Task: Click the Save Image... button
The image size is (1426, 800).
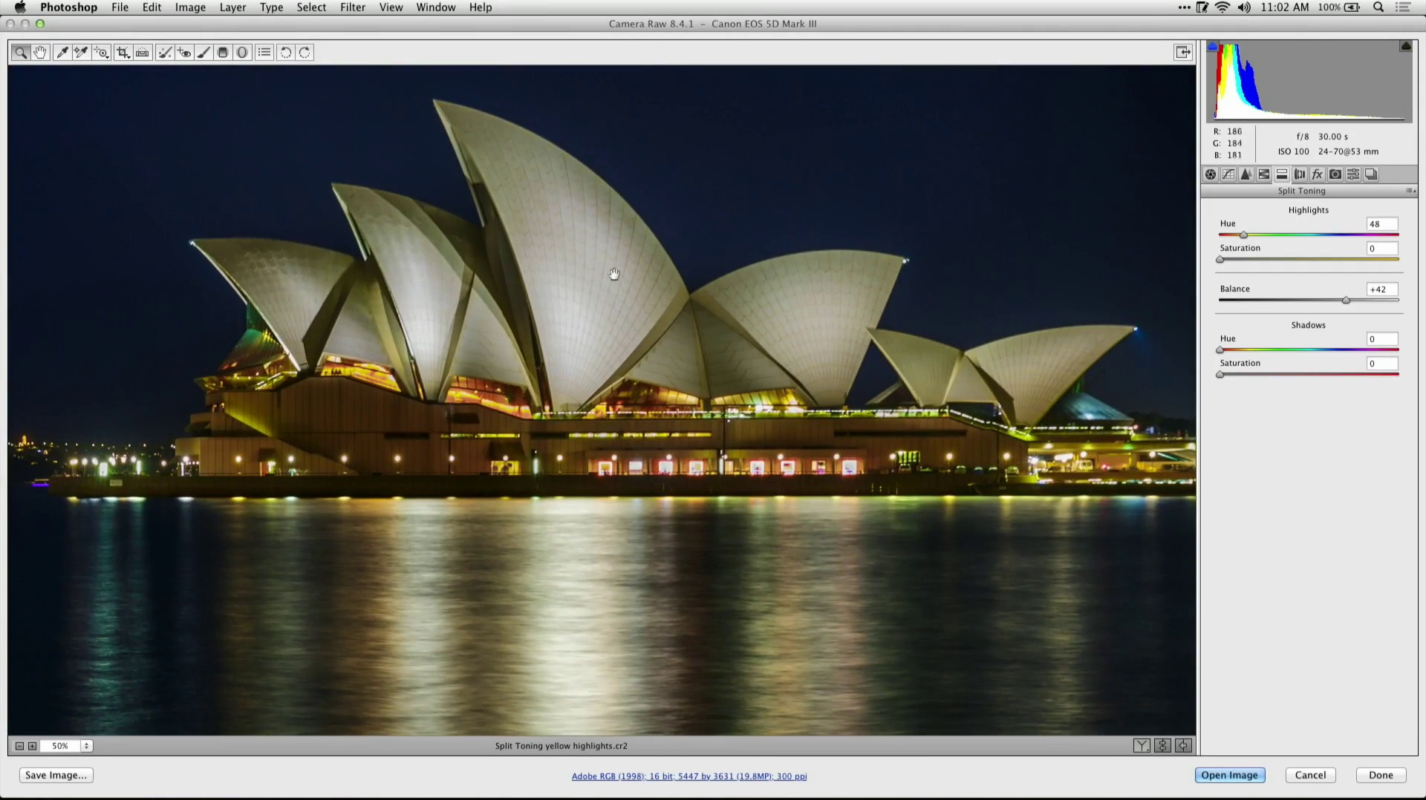Action: (x=56, y=775)
